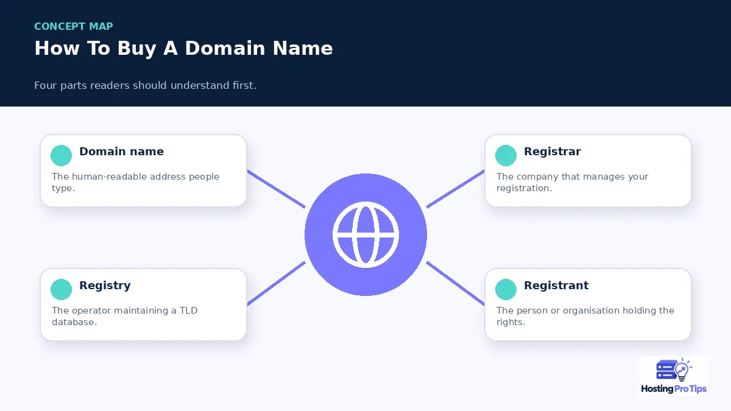Select the "Registrant" card heading
The height and width of the screenshot is (411, 731).
(x=556, y=286)
